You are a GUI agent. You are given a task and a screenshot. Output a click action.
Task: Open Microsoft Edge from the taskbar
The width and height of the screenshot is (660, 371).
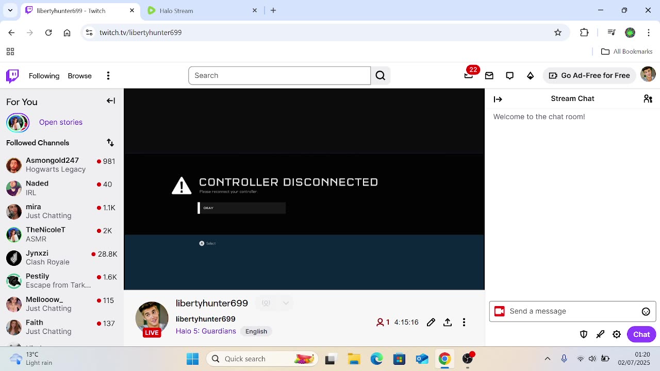376,359
